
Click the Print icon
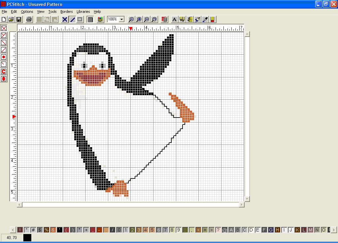point(29,19)
